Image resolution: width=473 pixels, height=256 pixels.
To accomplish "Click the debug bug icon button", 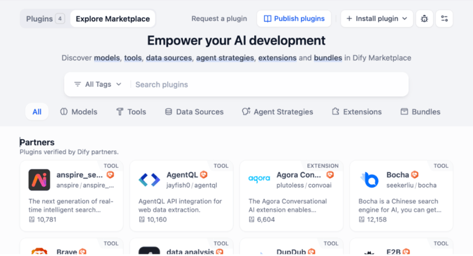I will click(425, 18).
